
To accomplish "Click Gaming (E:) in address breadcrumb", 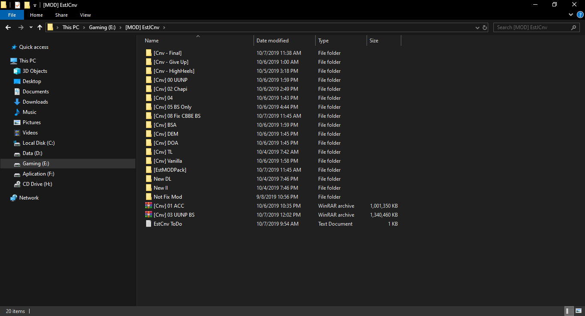I will (102, 27).
